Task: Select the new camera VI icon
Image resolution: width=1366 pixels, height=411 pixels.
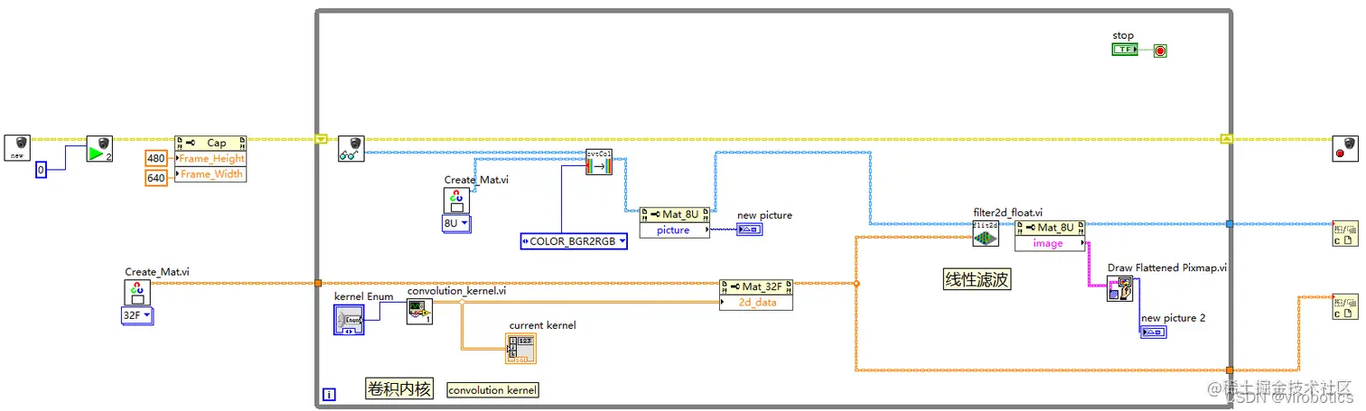Action: pyautogui.click(x=17, y=148)
